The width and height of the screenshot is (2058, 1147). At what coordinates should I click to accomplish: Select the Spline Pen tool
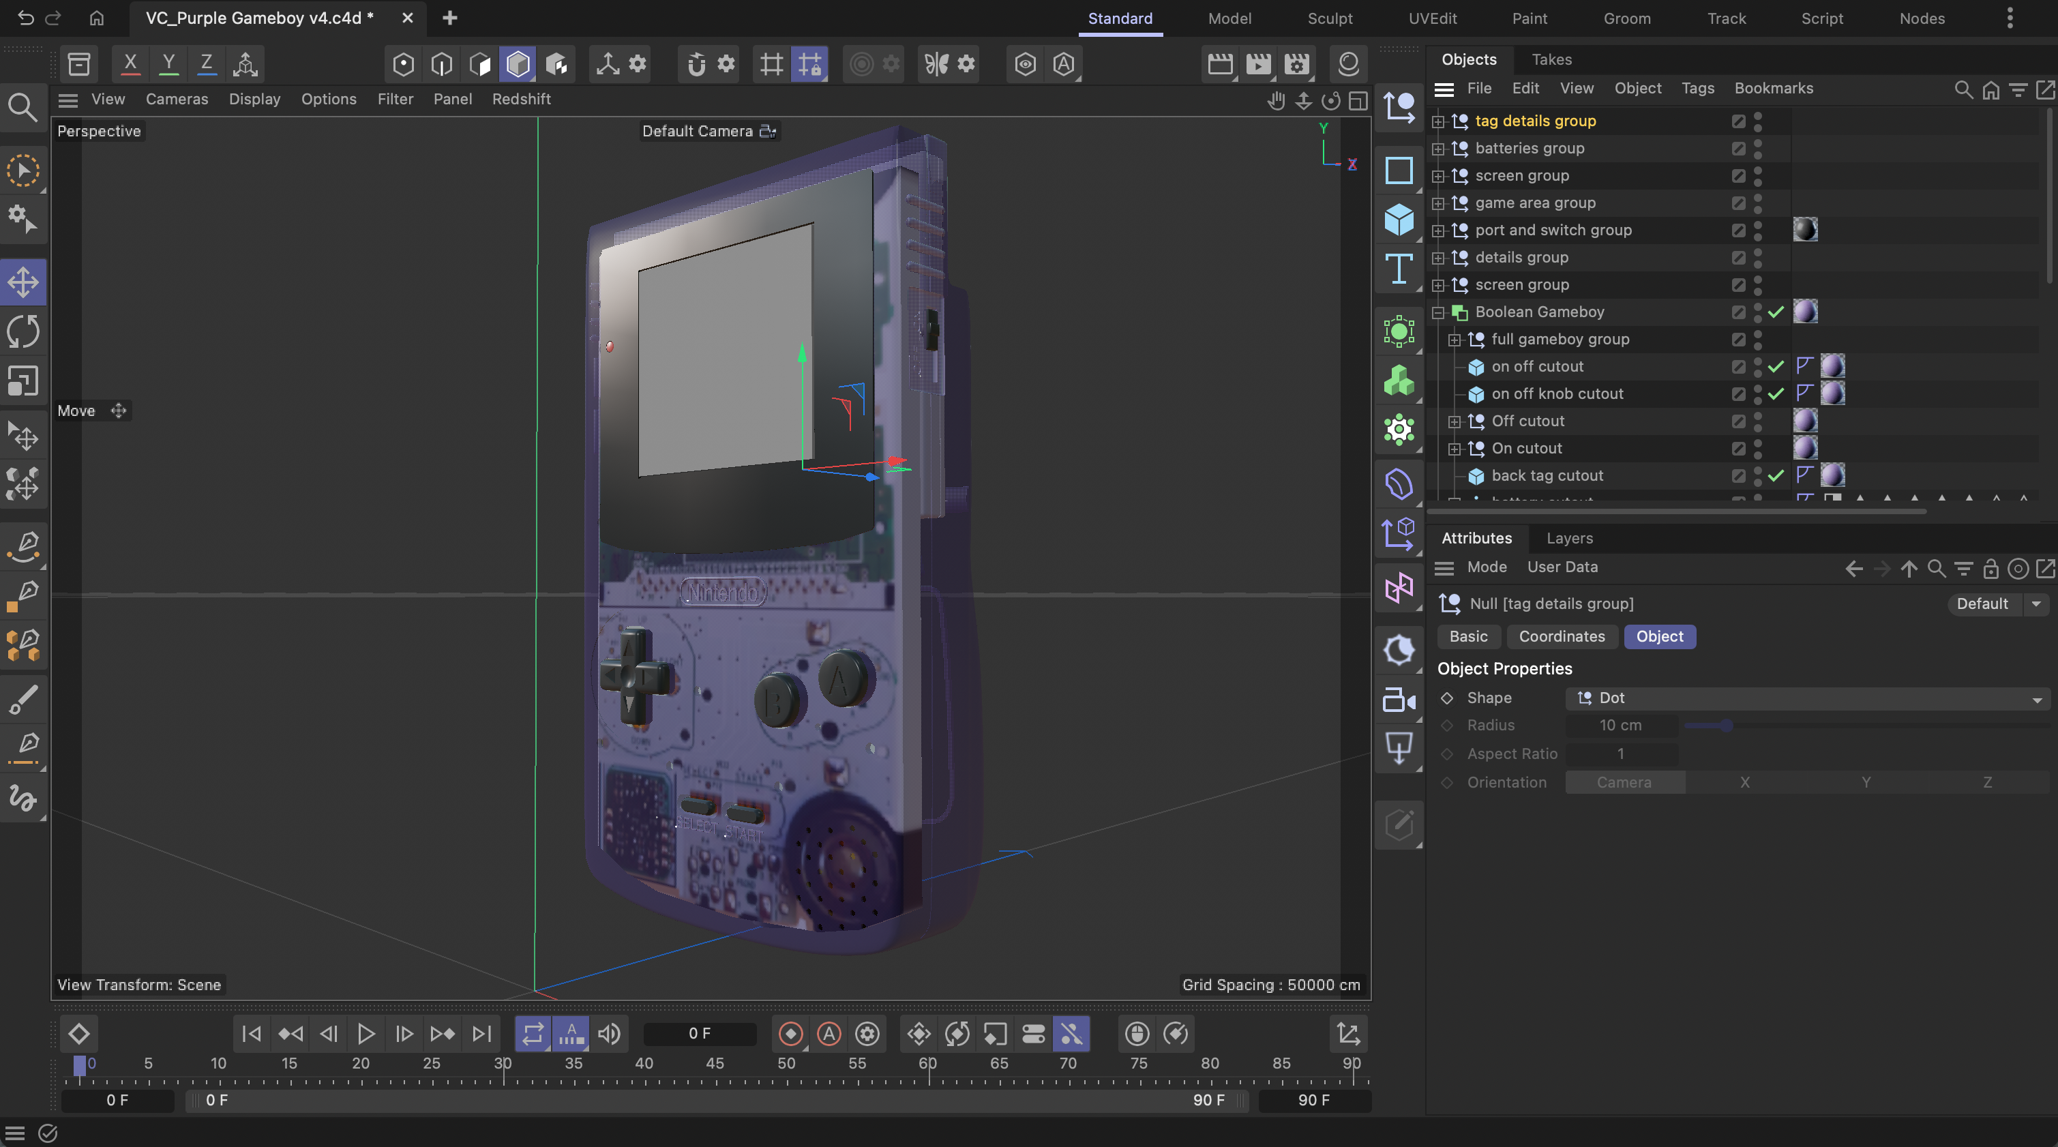click(23, 546)
